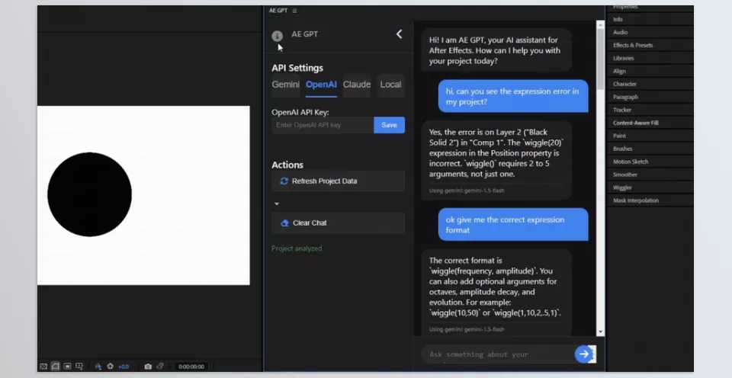This screenshot has width=732, height=378.
Task: Click the API Settings heading
Action: [297, 68]
